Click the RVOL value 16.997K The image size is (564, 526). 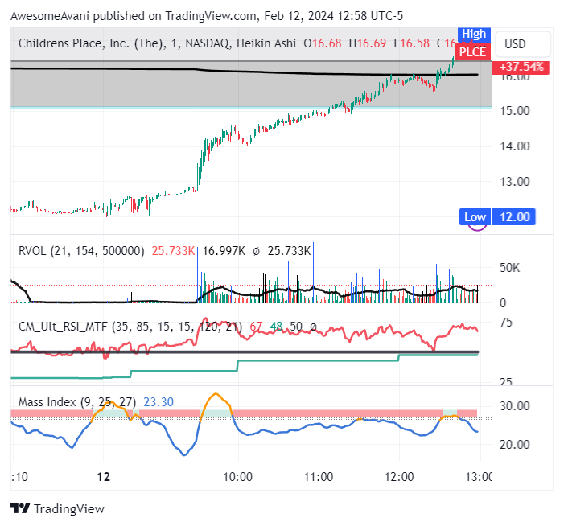(x=224, y=251)
